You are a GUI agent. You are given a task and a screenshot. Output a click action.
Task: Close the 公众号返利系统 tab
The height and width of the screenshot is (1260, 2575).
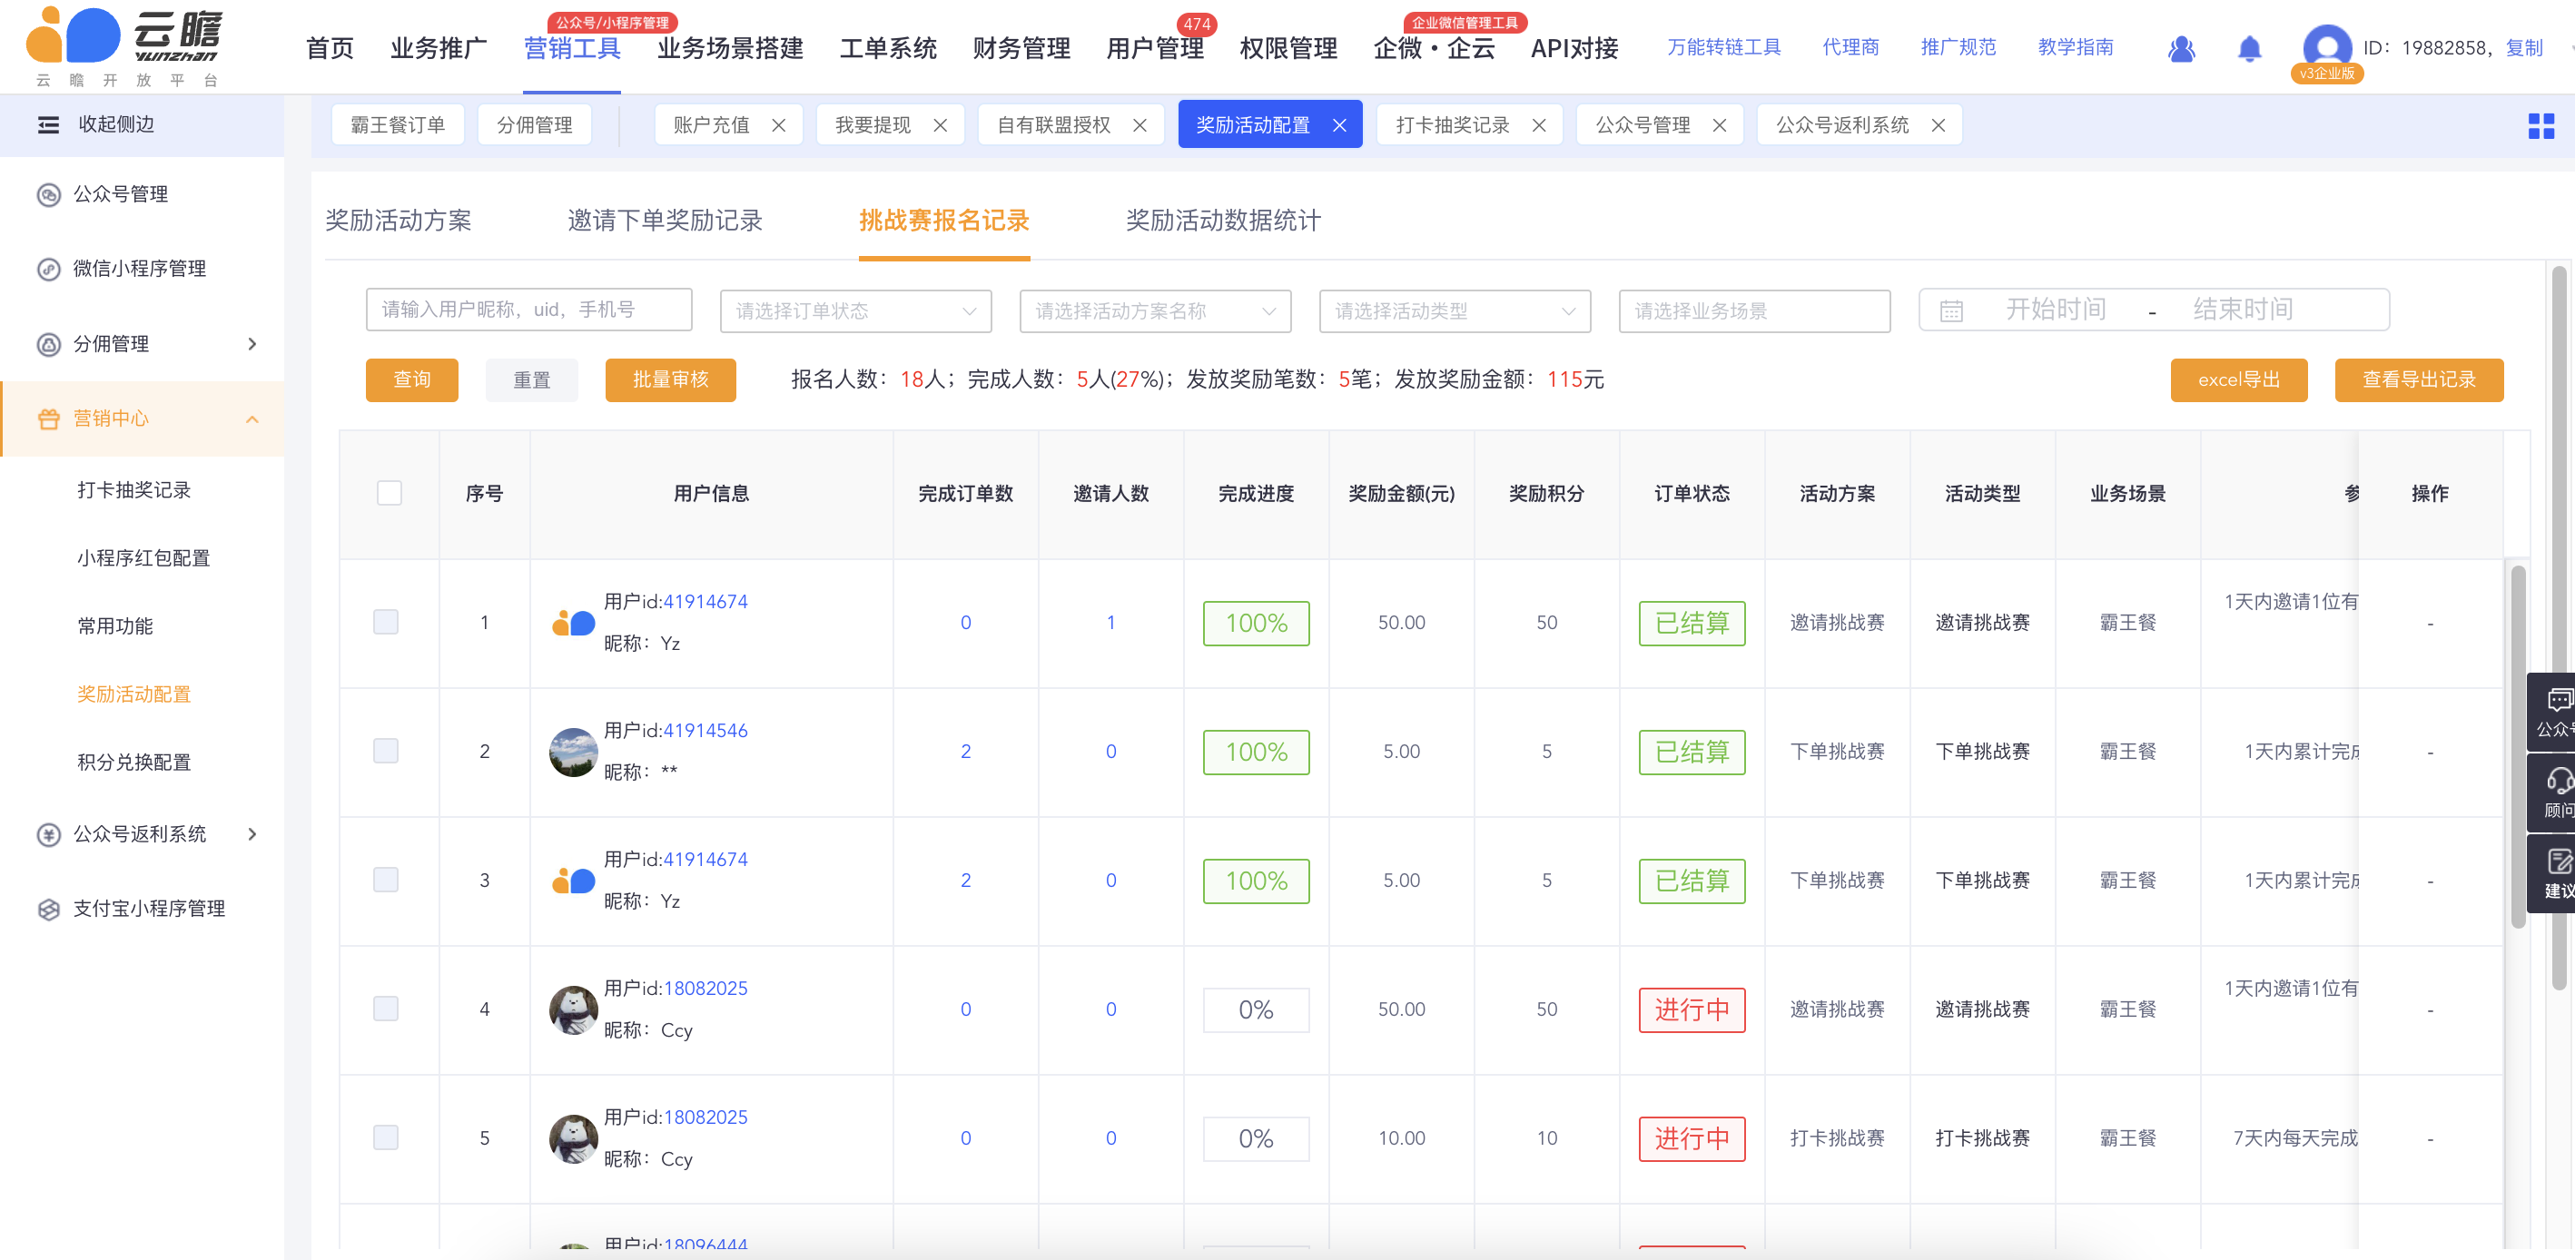click(x=1939, y=126)
